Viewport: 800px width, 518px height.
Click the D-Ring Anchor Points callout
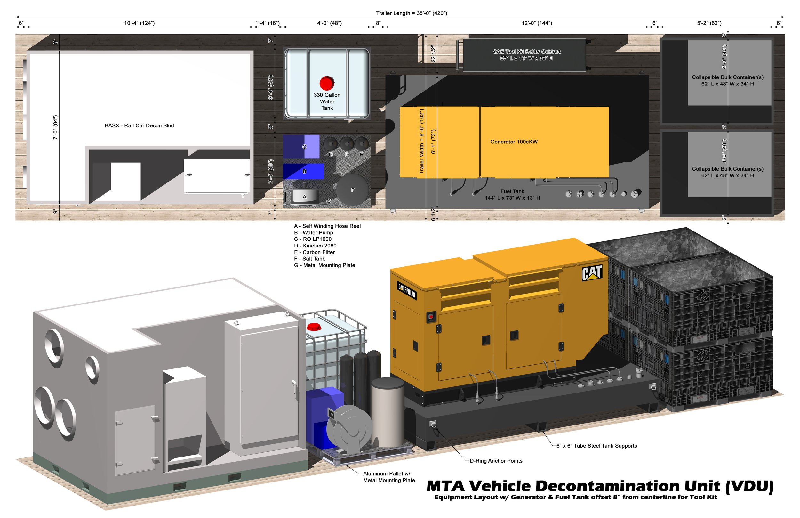coord(496,460)
